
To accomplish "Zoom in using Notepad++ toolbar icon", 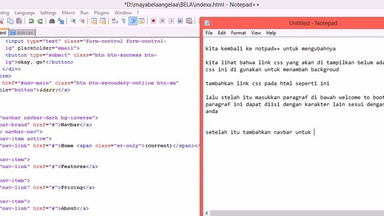I will 73,21.
